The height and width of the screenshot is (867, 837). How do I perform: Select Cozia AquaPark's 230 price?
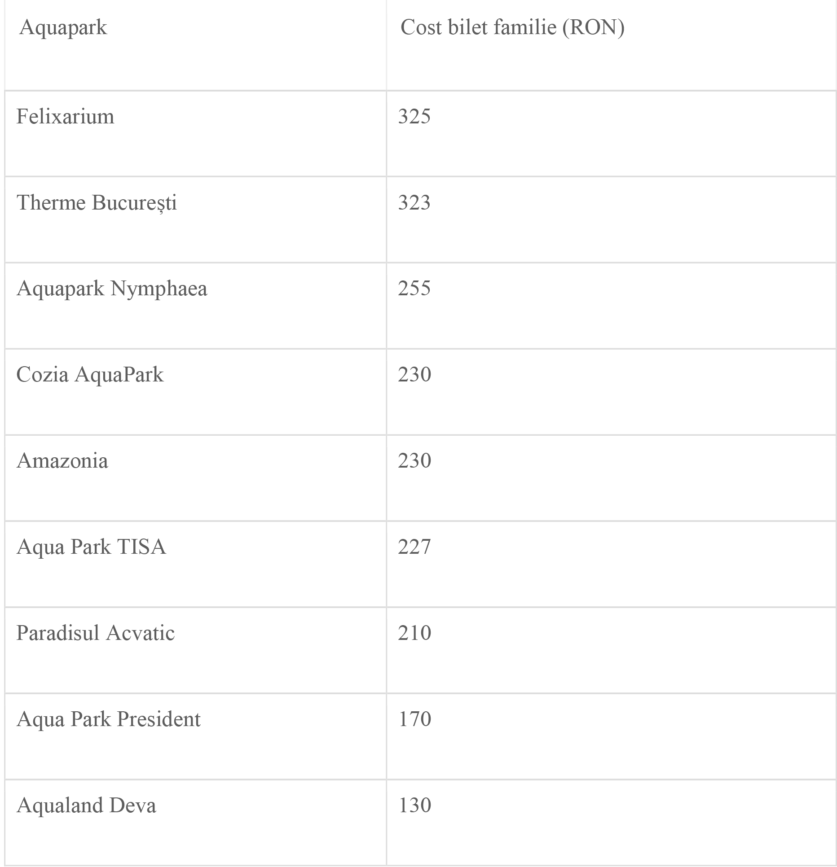tap(414, 375)
